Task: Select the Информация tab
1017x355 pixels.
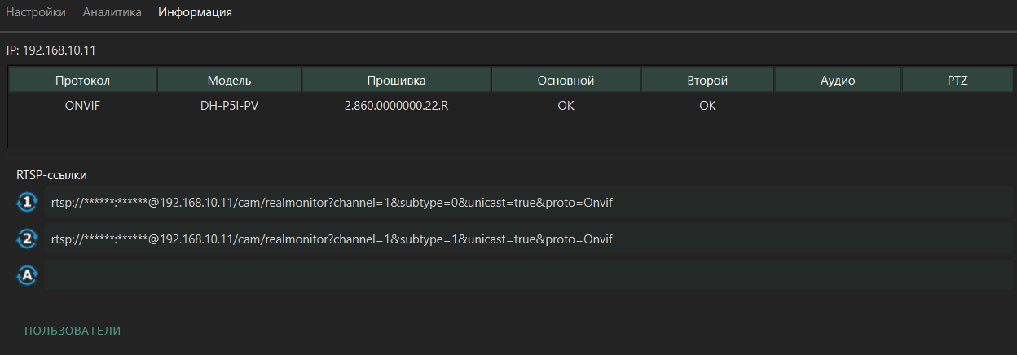Action: (x=195, y=12)
